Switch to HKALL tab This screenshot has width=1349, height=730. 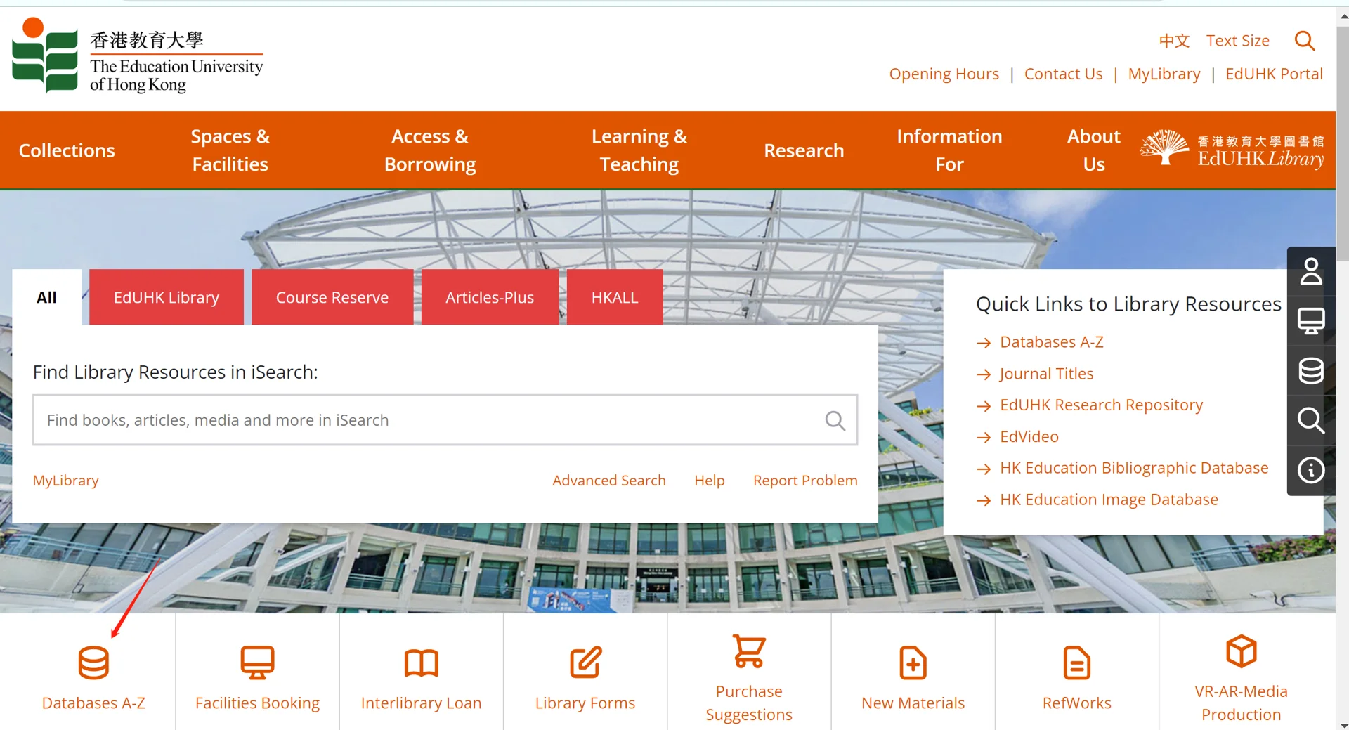[x=615, y=297]
